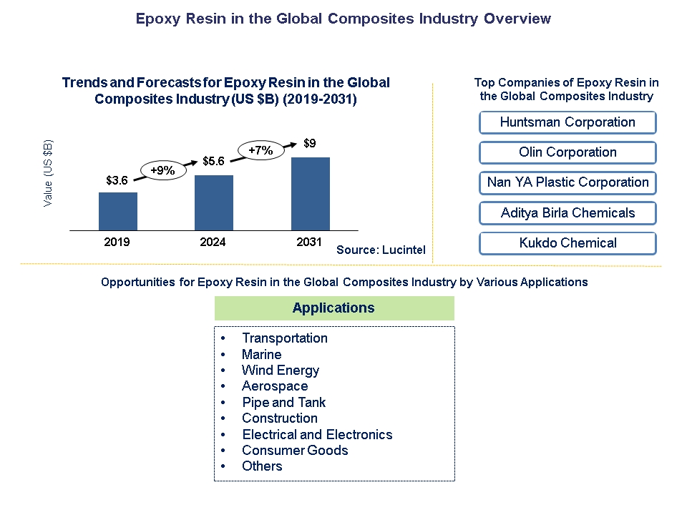The width and height of the screenshot is (687, 515).
Task: Click Consumer Goods in the list
Action: [295, 450]
